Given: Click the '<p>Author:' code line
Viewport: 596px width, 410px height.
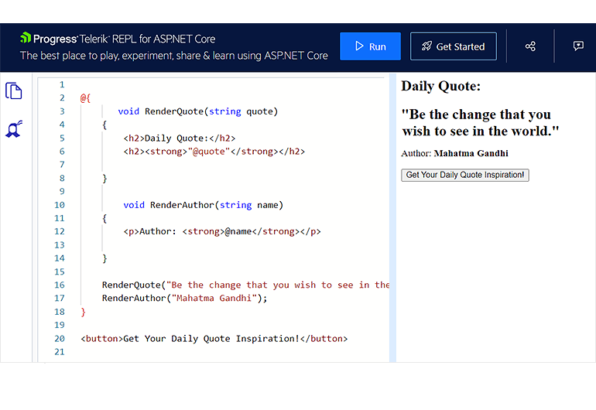Looking at the screenshot, I should [x=222, y=232].
